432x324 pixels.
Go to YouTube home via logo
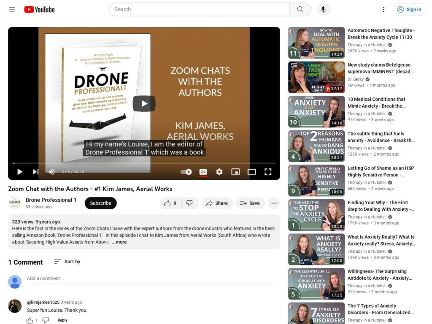(x=39, y=9)
